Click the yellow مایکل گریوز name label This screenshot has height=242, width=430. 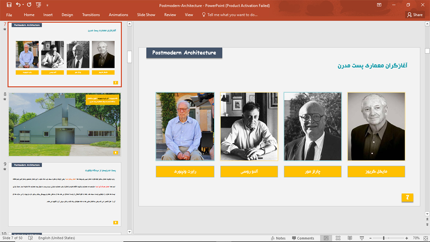376,172
